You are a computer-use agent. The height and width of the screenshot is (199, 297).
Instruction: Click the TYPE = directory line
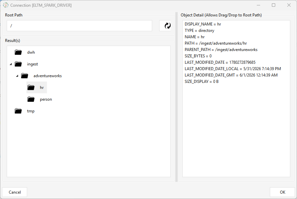tap(199, 31)
